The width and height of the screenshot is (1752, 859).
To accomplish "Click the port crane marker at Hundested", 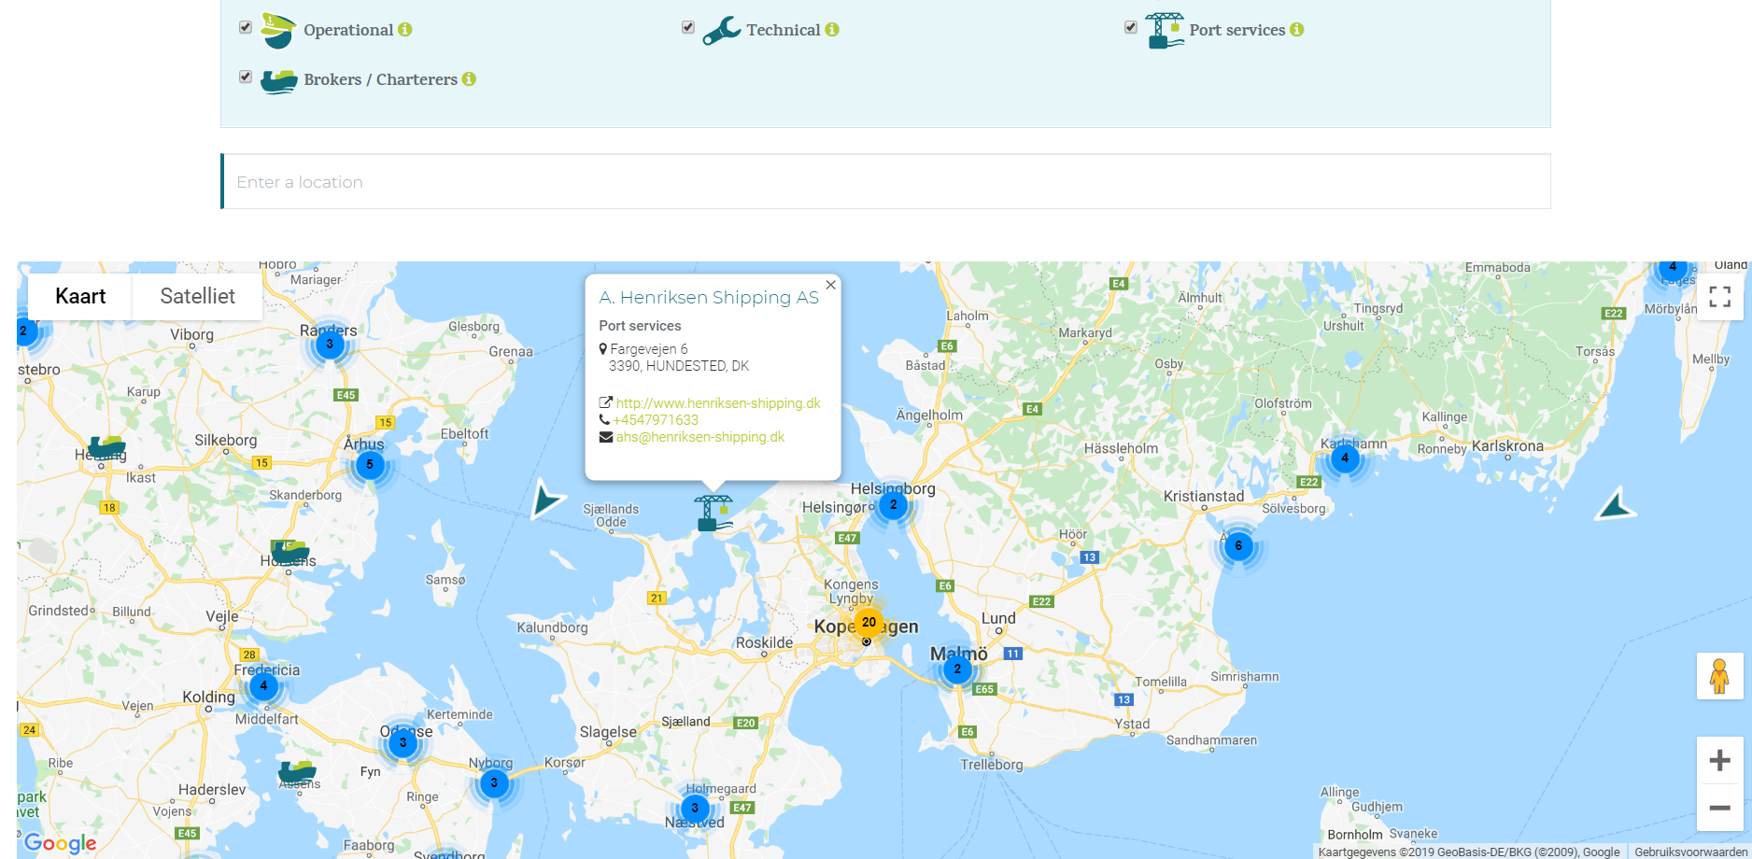I will 714,514.
